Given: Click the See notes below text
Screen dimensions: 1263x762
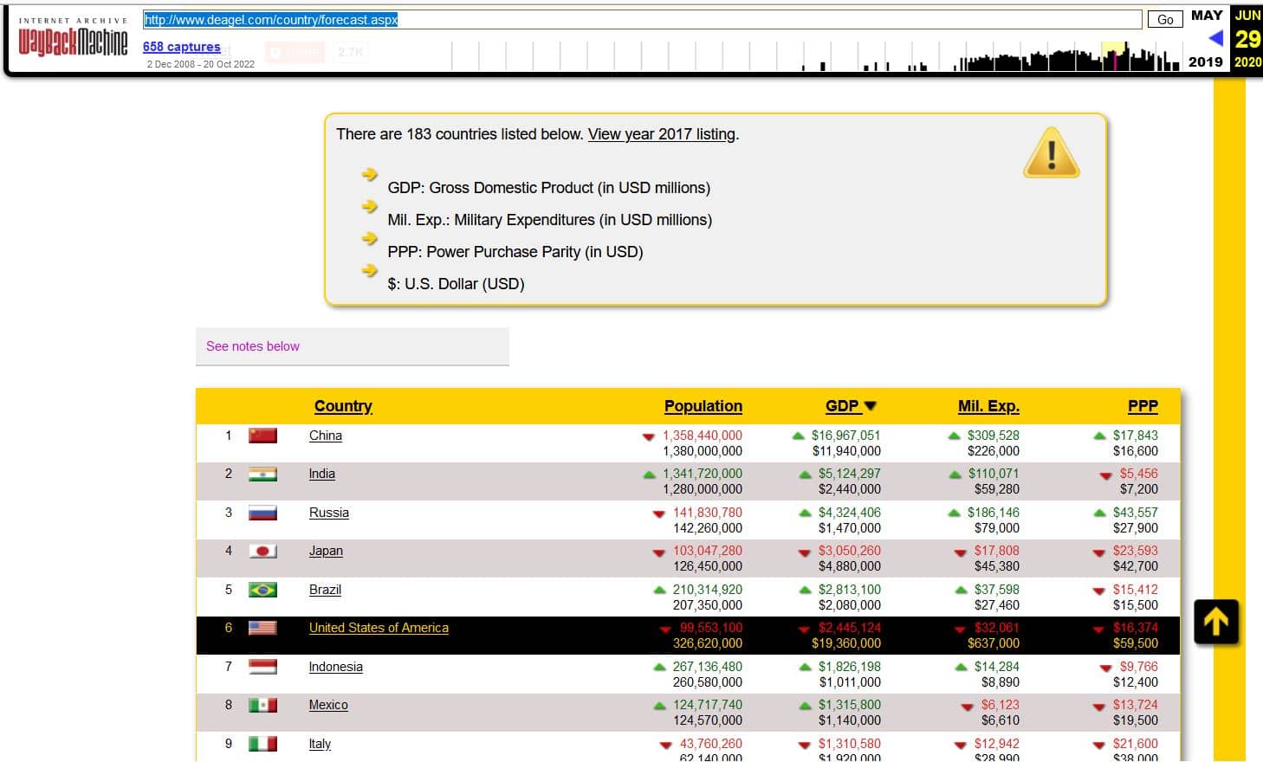Looking at the screenshot, I should click(x=253, y=346).
